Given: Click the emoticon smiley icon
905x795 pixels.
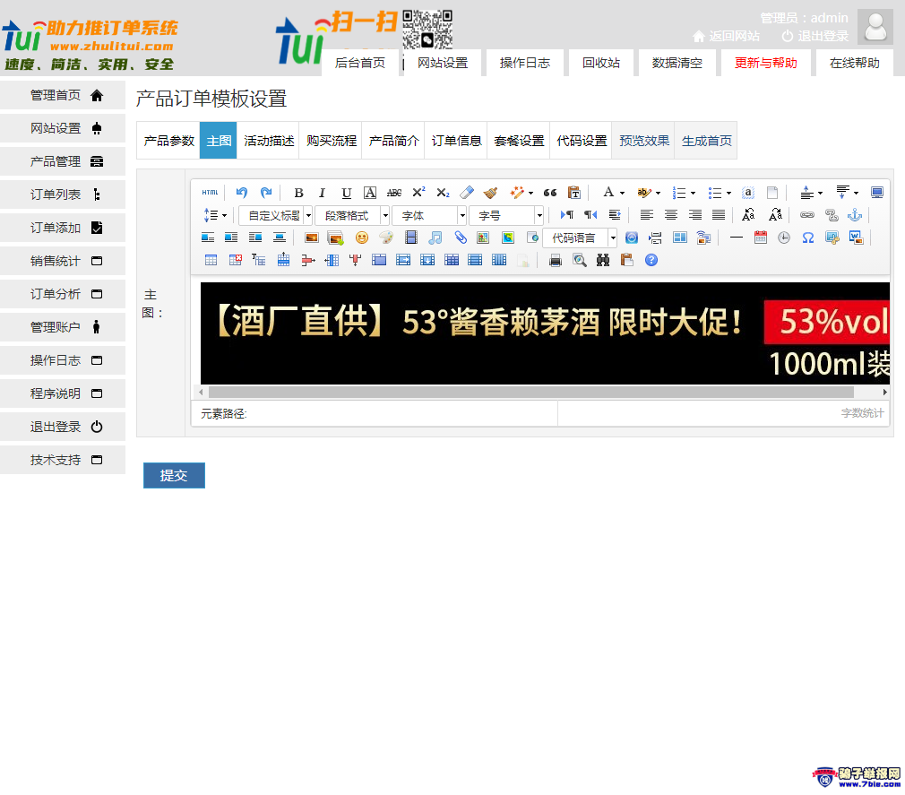Looking at the screenshot, I should tap(362, 238).
